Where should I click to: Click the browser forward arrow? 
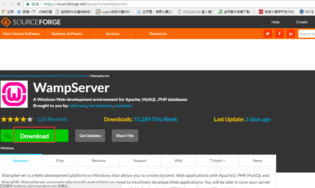(x=11, y=4)
